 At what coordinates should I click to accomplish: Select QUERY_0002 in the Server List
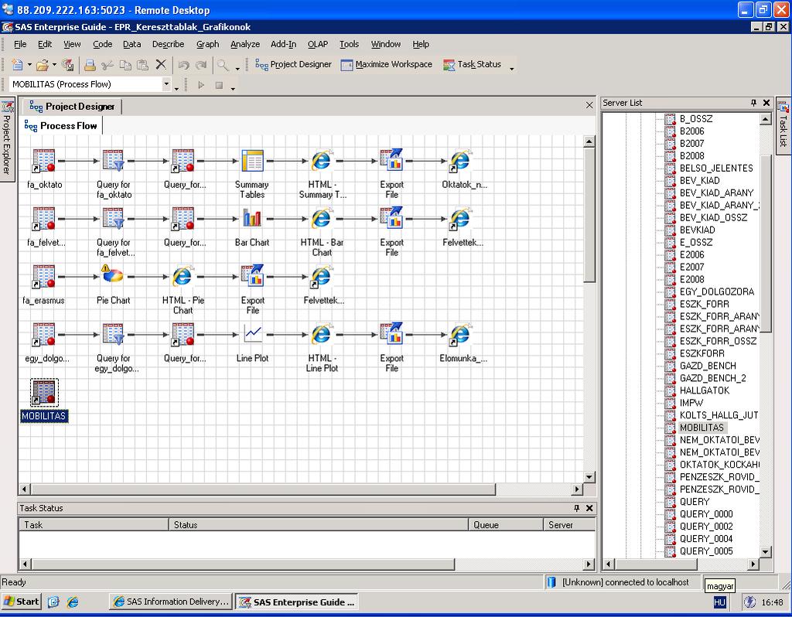click(705, 526)
